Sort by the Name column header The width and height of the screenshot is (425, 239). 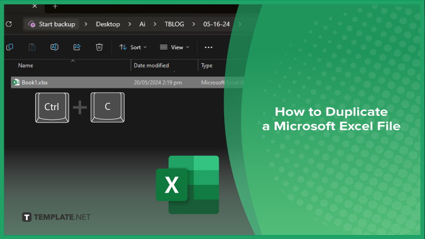point(26,66)
